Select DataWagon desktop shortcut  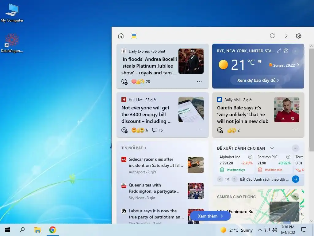[x=12, y=43]
